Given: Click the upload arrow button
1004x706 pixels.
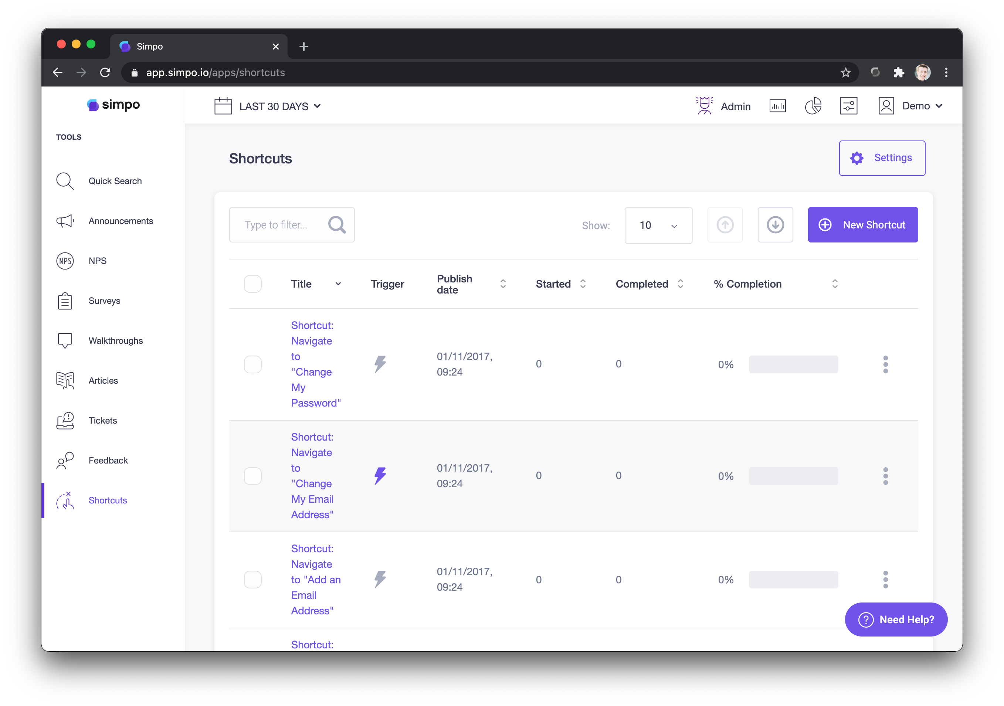Looking at the screenshot, I should [725, 225].
